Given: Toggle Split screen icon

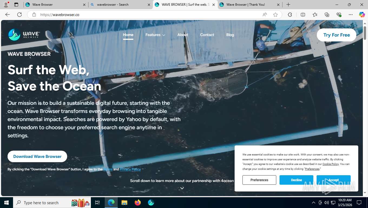Looking at the screenshot, I should pos(303,15).
